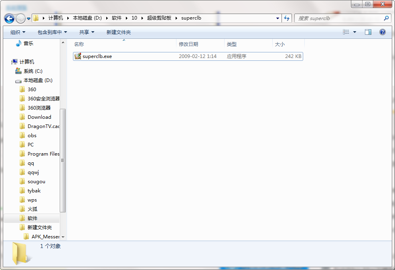Click the tybak folder icon
395x270 pixels.
pyautogui.click(x=22, y=191)
